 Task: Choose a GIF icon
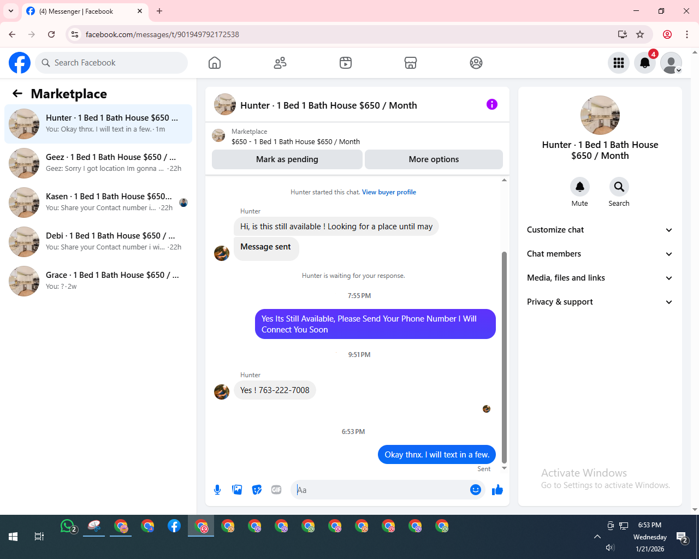276,490
